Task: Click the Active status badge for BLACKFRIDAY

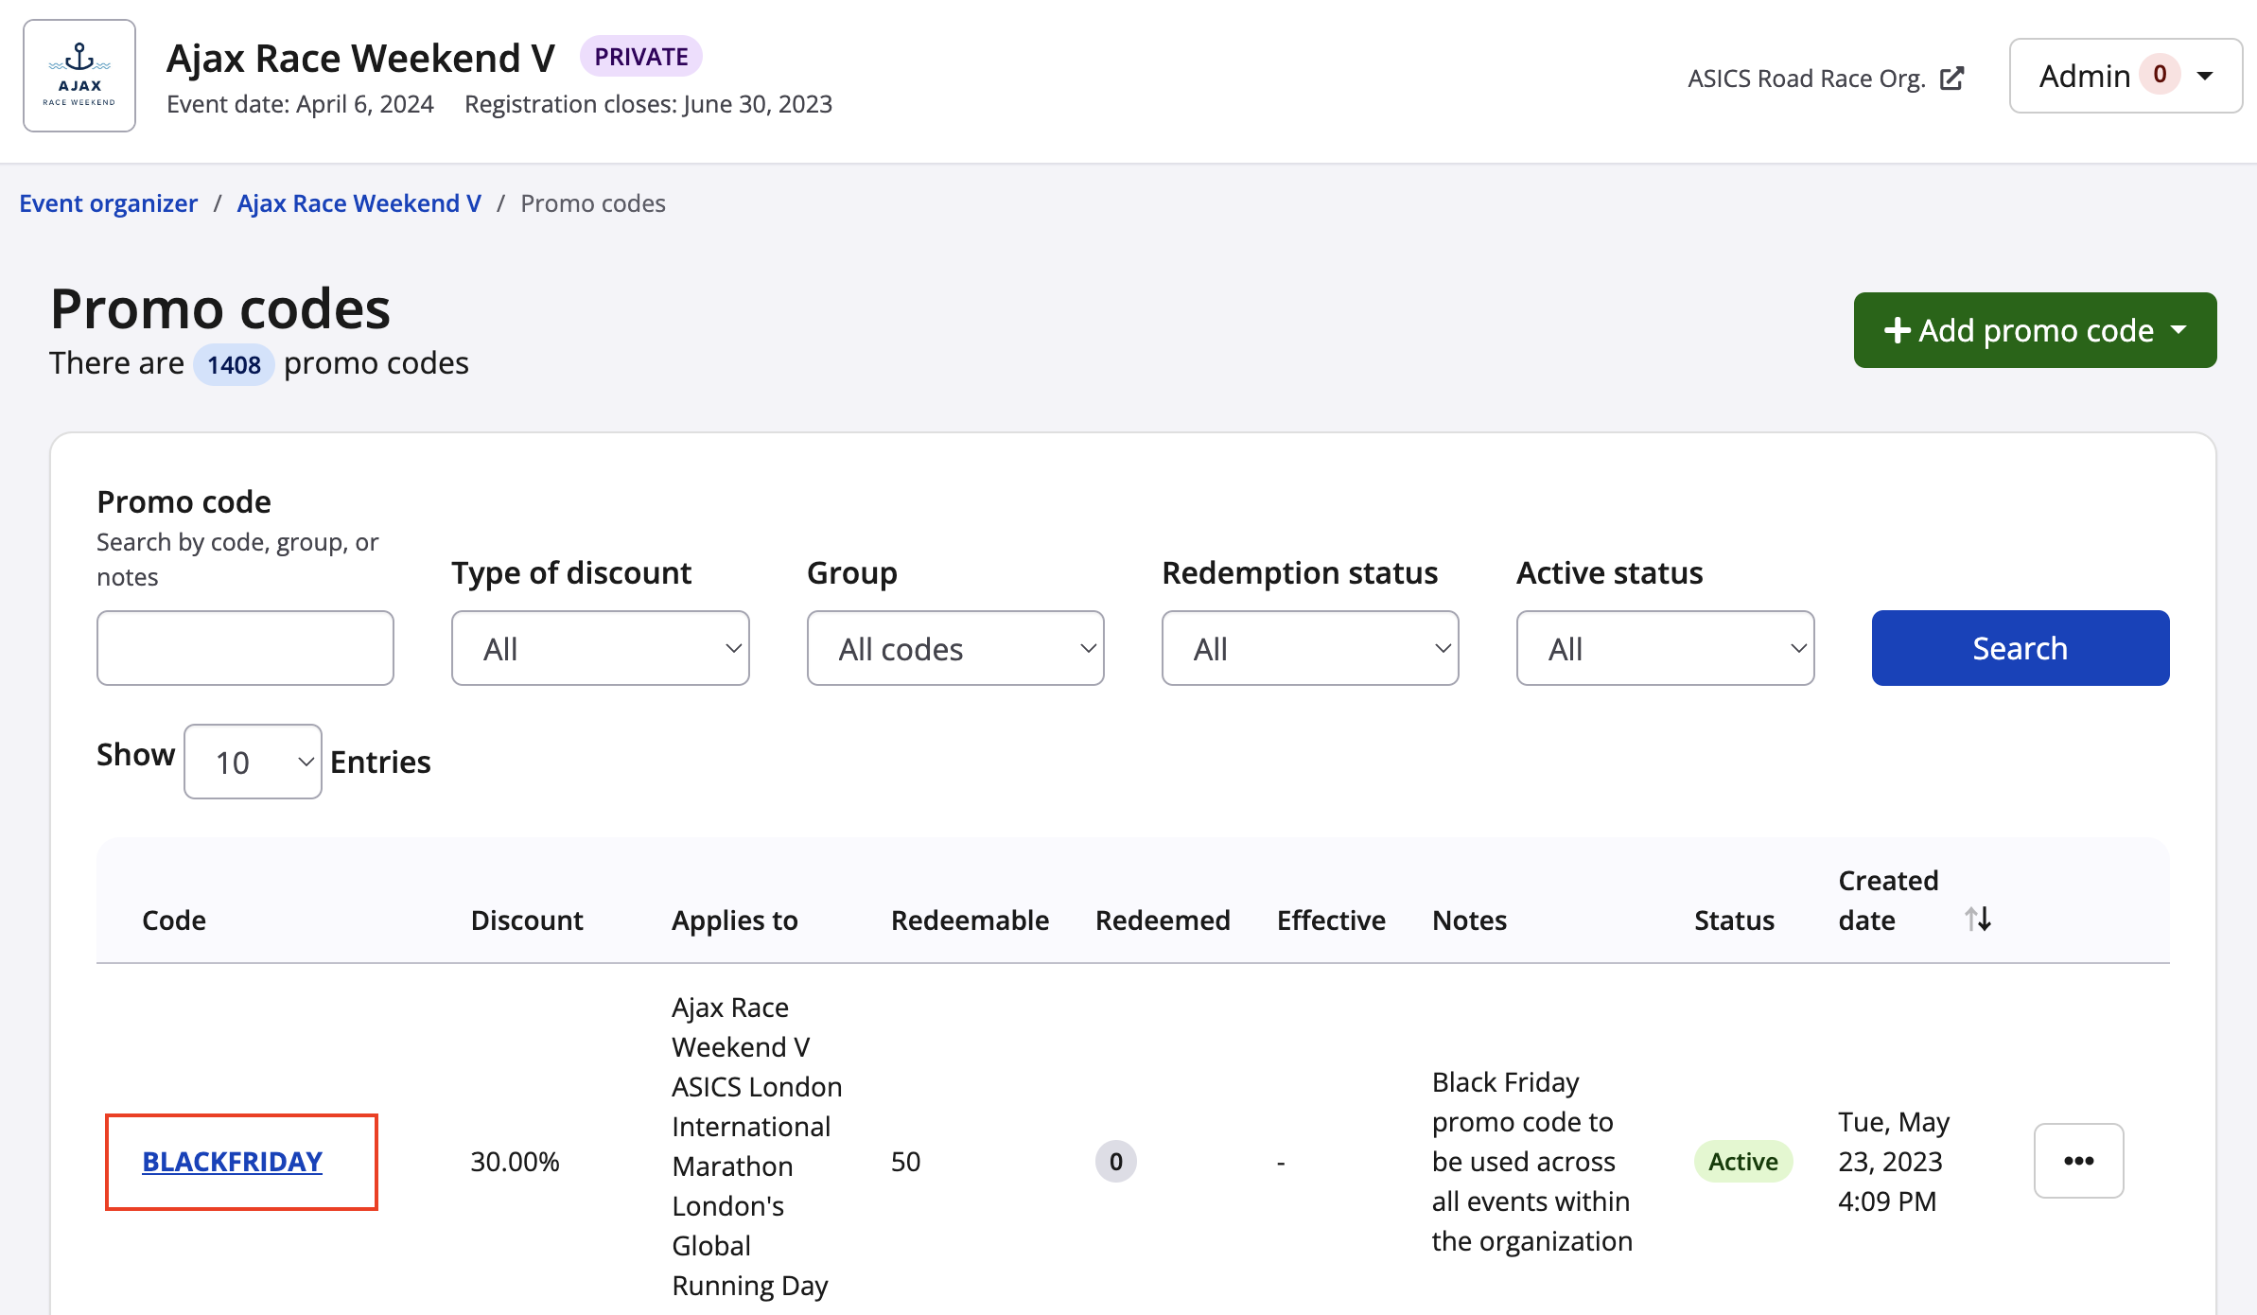Action: (x=1741, y=1160)
